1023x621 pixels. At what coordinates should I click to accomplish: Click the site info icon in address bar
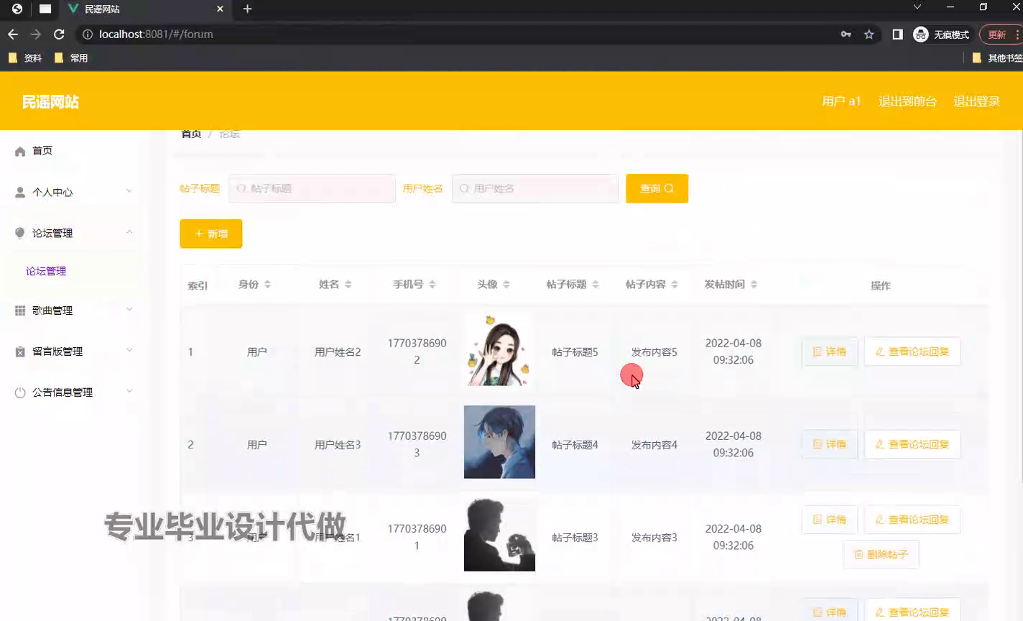click(x=88, y=34)
